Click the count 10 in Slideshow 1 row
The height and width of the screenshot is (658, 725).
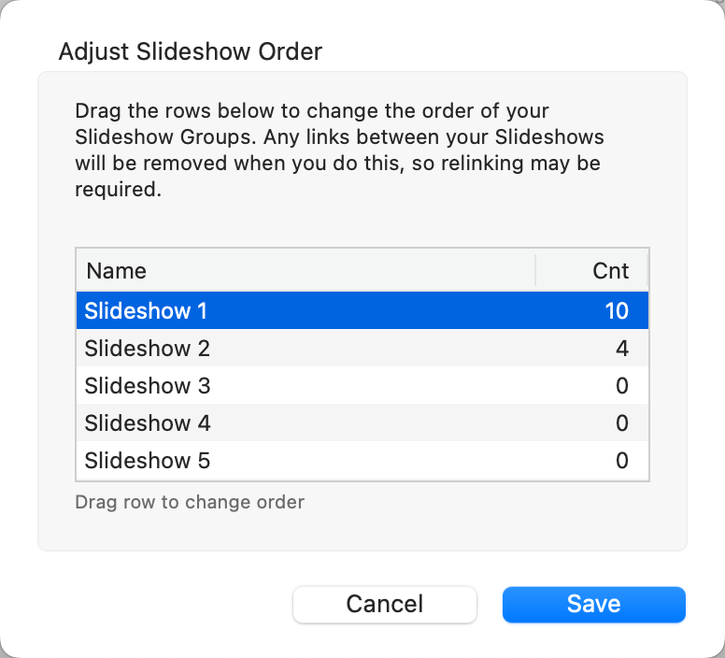pyautogui.click(x=616, y=310)
